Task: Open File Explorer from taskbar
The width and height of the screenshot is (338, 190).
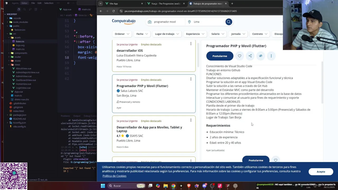Action: [x=166, y=186]
